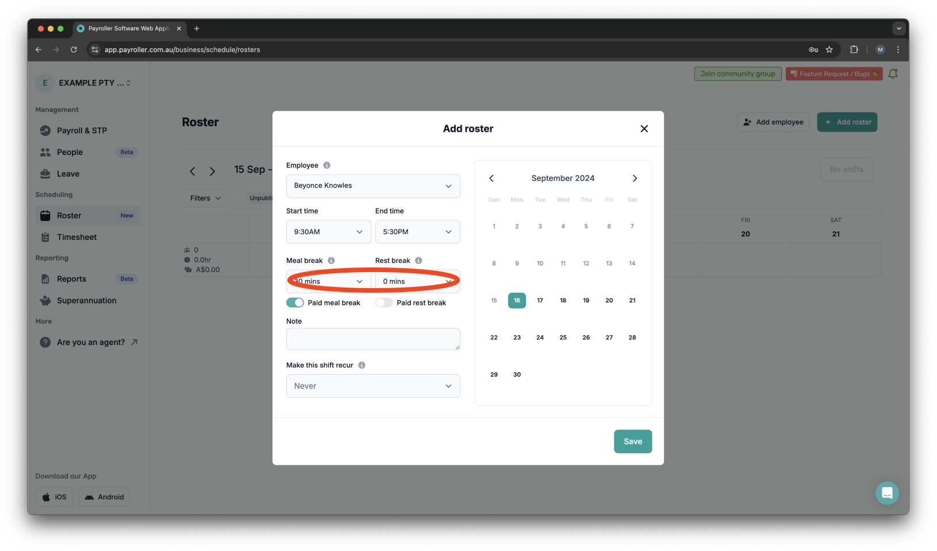The height and width of the screenshot is (551, 937).
Task: Select the Payroller Software Web App tab
Action: [129, 28]
